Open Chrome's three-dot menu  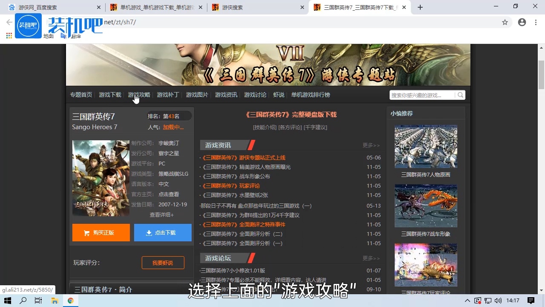point(535,22)
